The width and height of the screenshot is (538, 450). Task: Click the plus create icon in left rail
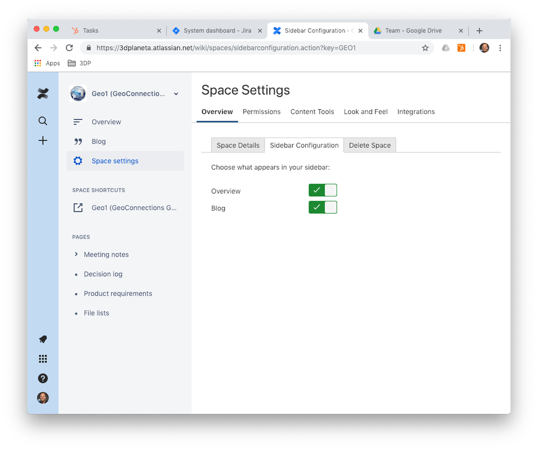pos(43,140)
